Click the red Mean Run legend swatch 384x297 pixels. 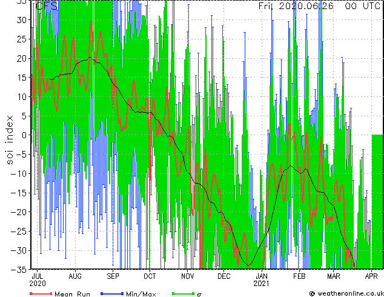41,293
